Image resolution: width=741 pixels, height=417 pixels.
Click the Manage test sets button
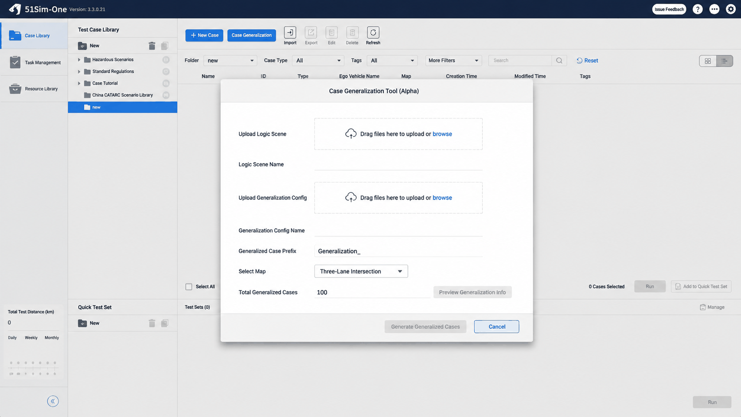tap(712, 307)
